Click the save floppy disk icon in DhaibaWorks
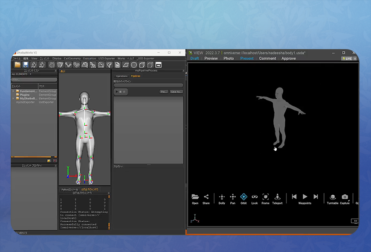Image resolution: width=371 pixels, height=252 pixels. (x=26, y=65)
